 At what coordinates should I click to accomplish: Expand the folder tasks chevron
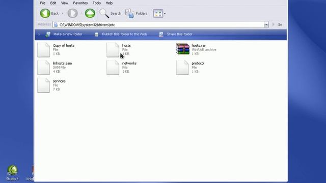click(x=39, y=34)
